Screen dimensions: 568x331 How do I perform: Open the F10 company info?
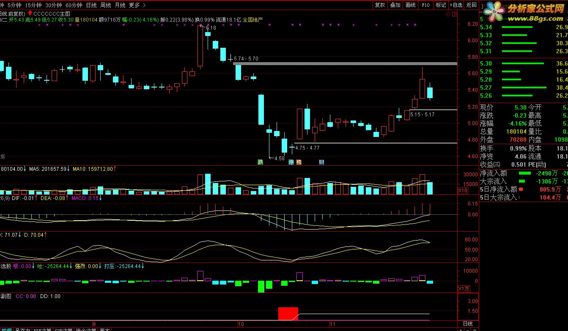click(425, 5)
